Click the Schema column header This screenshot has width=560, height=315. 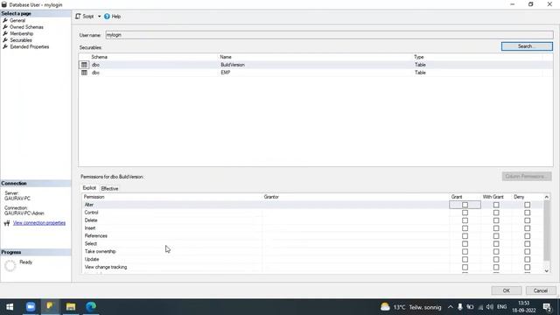point(99,57)
